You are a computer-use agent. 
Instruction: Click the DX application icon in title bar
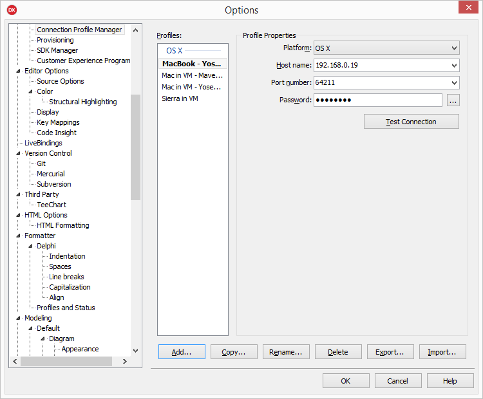tap(12, 10)
